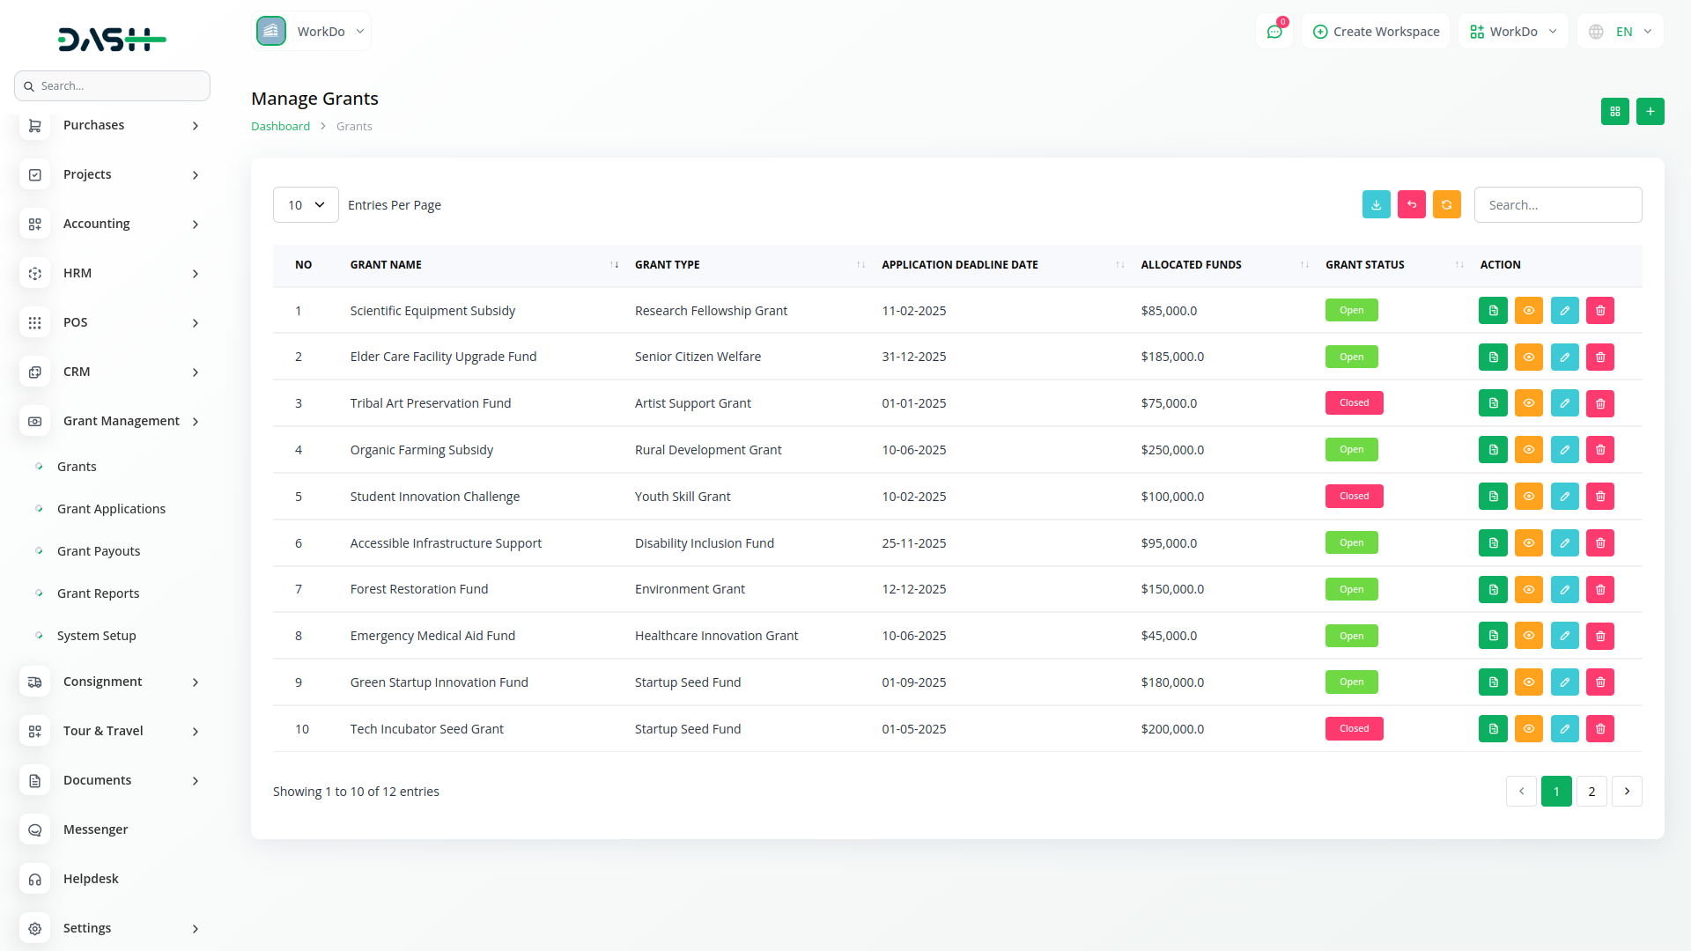Open the chat messages icon
The width and height of the screenshot is (1691, 951).
pyautogui.click(x=1274, y=32)
